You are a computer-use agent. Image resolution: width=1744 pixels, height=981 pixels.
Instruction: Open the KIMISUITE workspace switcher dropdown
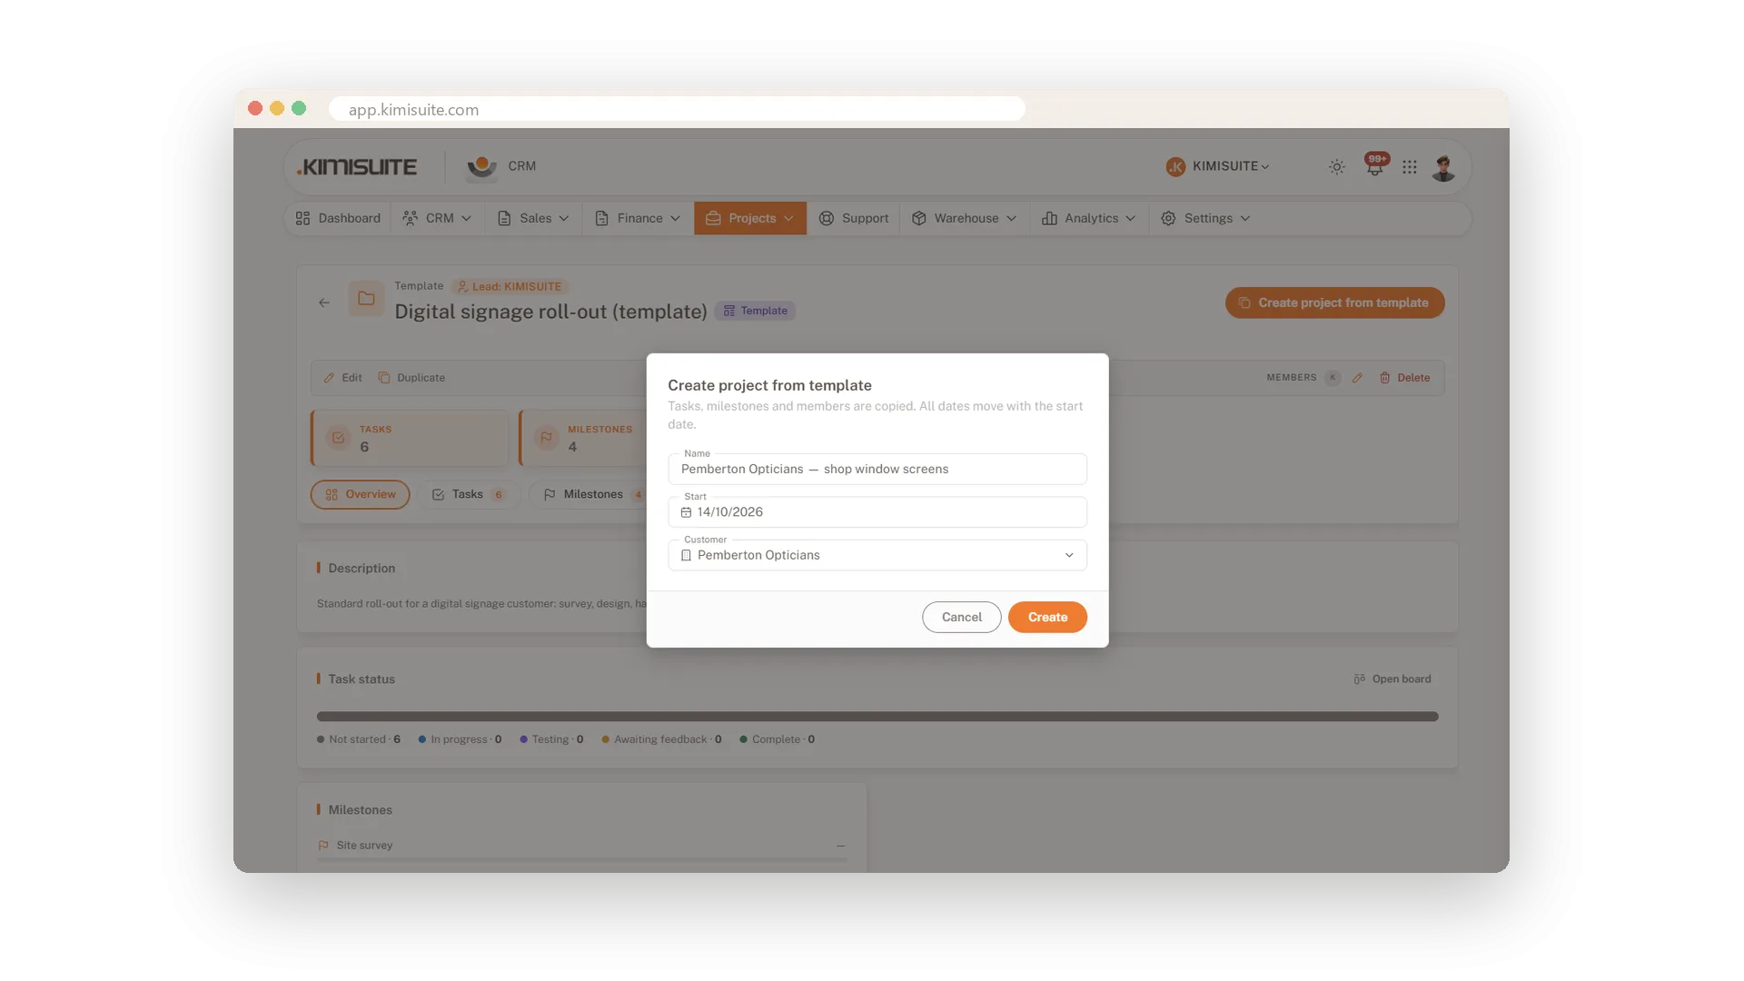[x=1217, y=166]
